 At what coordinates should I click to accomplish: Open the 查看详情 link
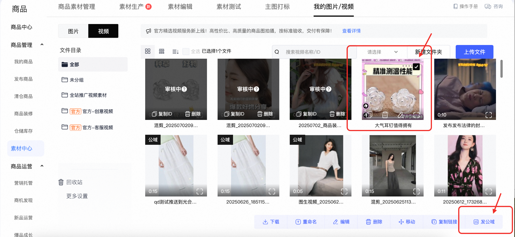351,31
